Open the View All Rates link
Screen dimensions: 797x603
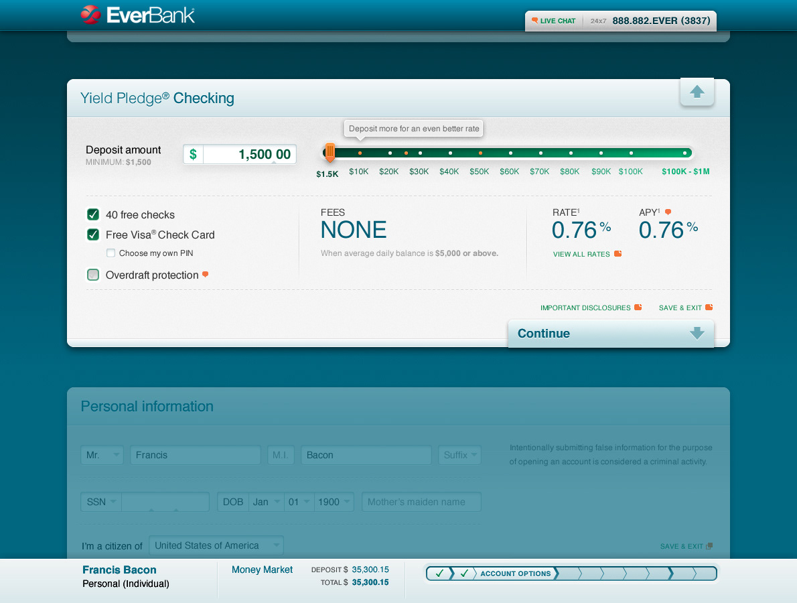click(581, 254)
